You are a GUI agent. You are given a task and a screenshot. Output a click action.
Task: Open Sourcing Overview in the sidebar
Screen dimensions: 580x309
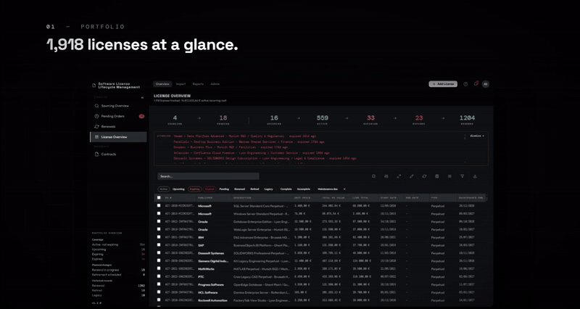[x=118, y=106]
